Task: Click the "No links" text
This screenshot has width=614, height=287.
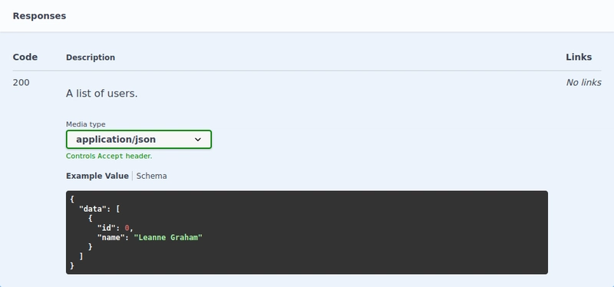Action: click(x=583, y=83)
